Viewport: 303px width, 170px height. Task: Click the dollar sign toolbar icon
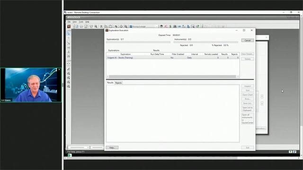170,26
